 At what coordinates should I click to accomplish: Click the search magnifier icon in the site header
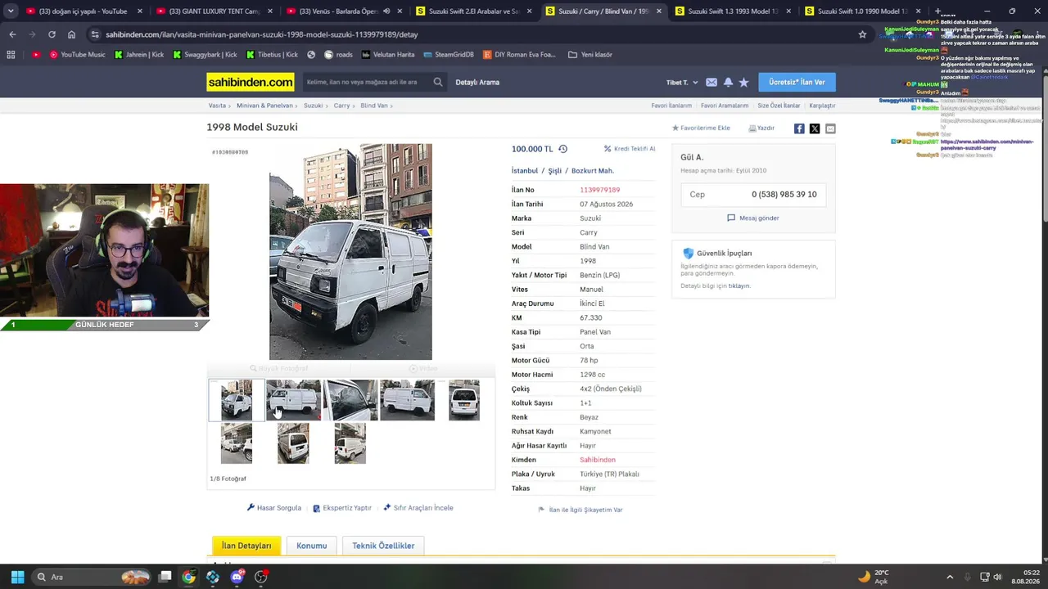[438, 82]
